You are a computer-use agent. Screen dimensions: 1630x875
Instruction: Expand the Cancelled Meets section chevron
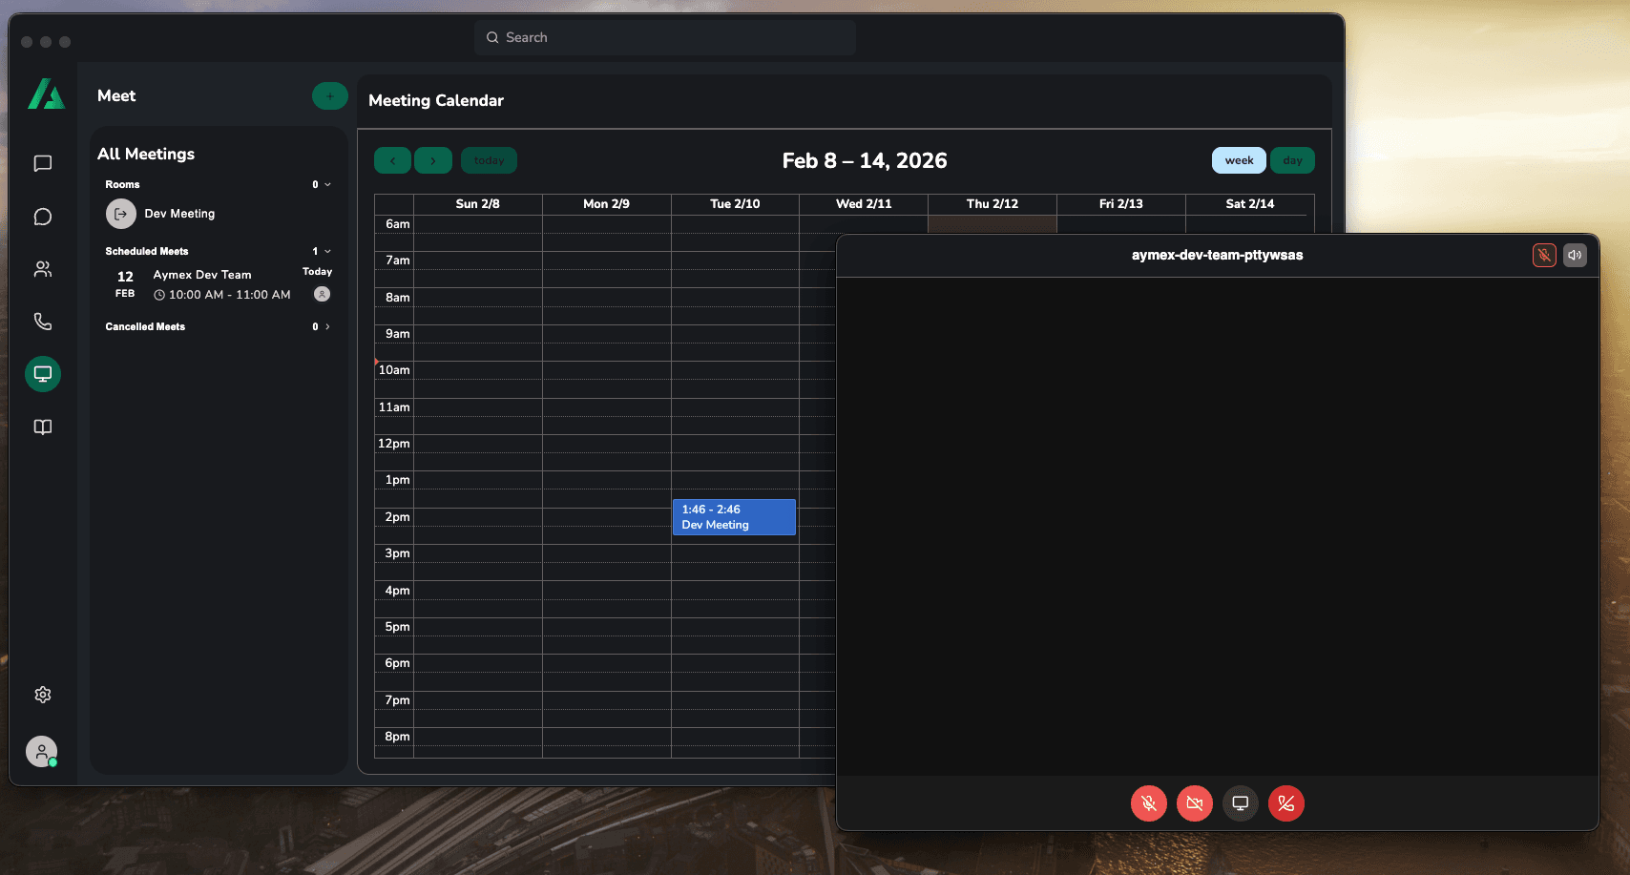coord(327,326)
